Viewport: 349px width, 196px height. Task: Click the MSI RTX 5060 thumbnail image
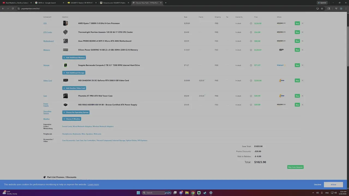(65, 81)
